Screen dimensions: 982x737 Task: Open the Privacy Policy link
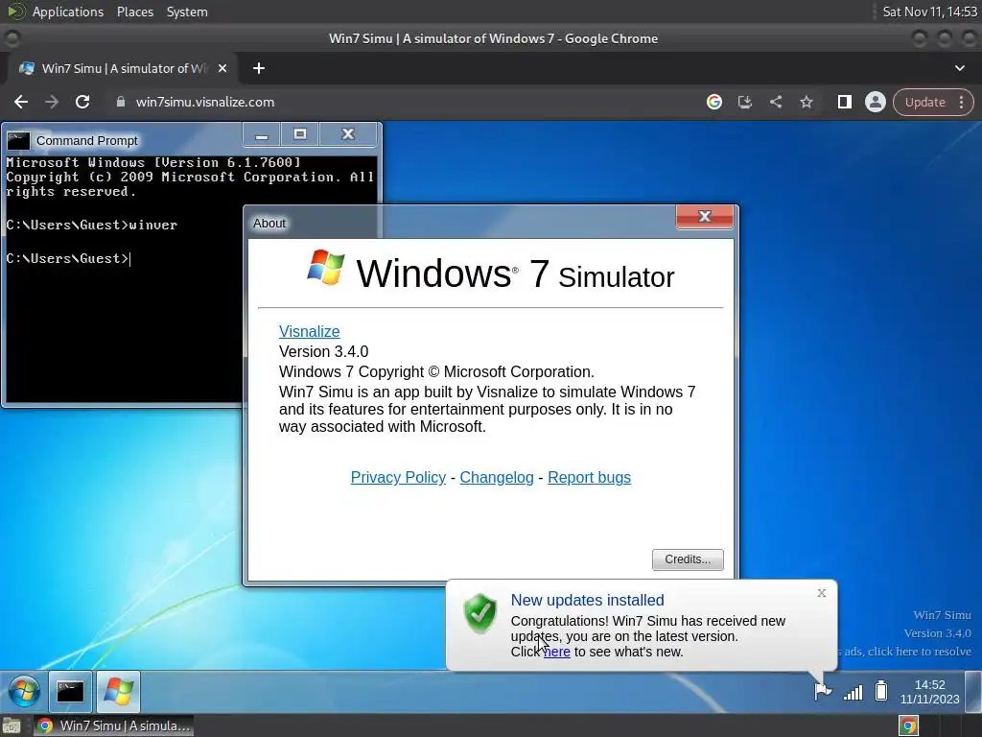pos(398,478)
